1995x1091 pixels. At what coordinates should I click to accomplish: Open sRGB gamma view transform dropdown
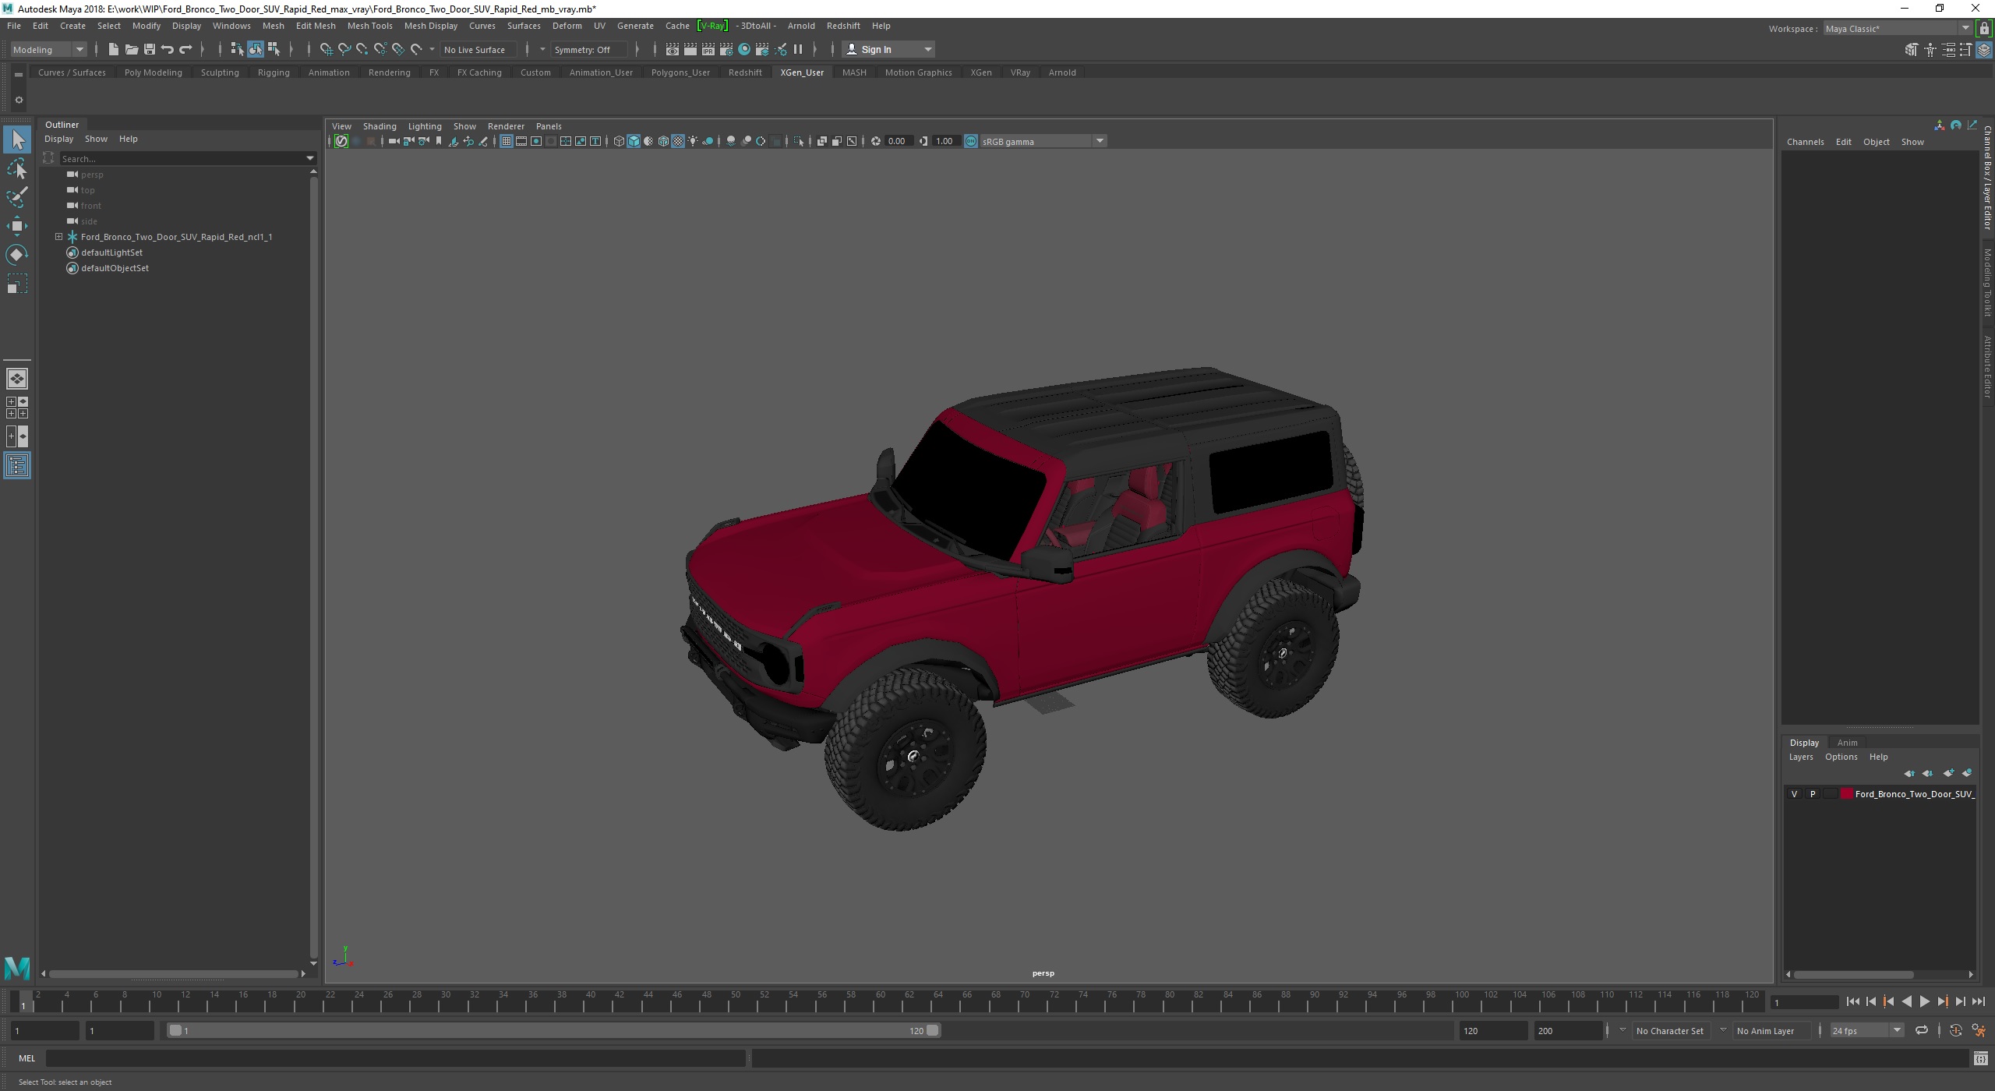(1043, 141)
